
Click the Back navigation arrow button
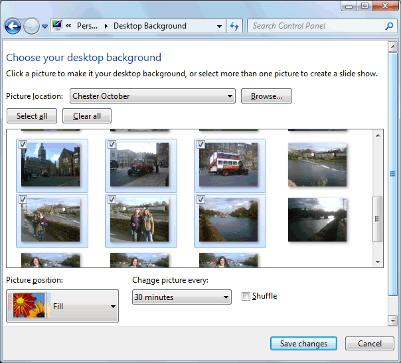tap(13, 26)
